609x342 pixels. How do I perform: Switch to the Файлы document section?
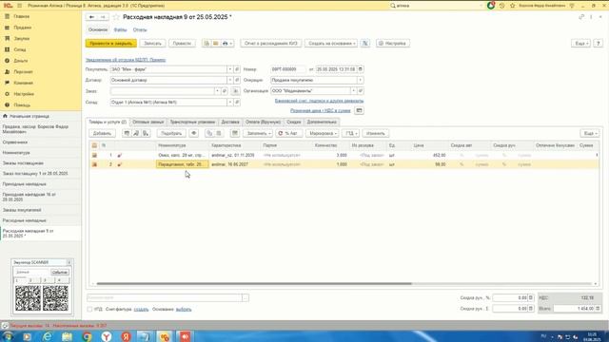[x=120, y=29]
